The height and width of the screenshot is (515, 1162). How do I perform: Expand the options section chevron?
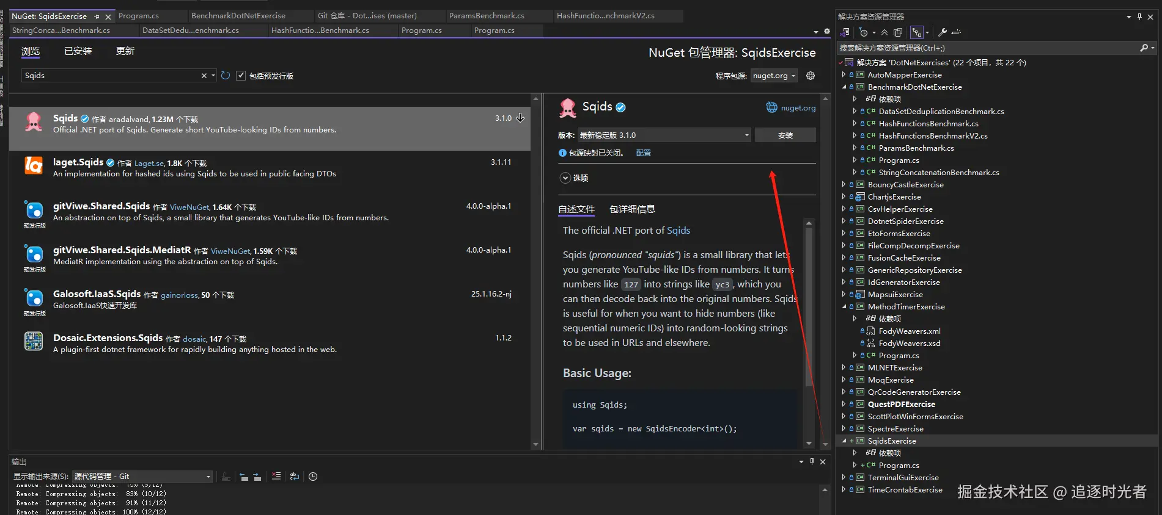[x=565, y=178]
